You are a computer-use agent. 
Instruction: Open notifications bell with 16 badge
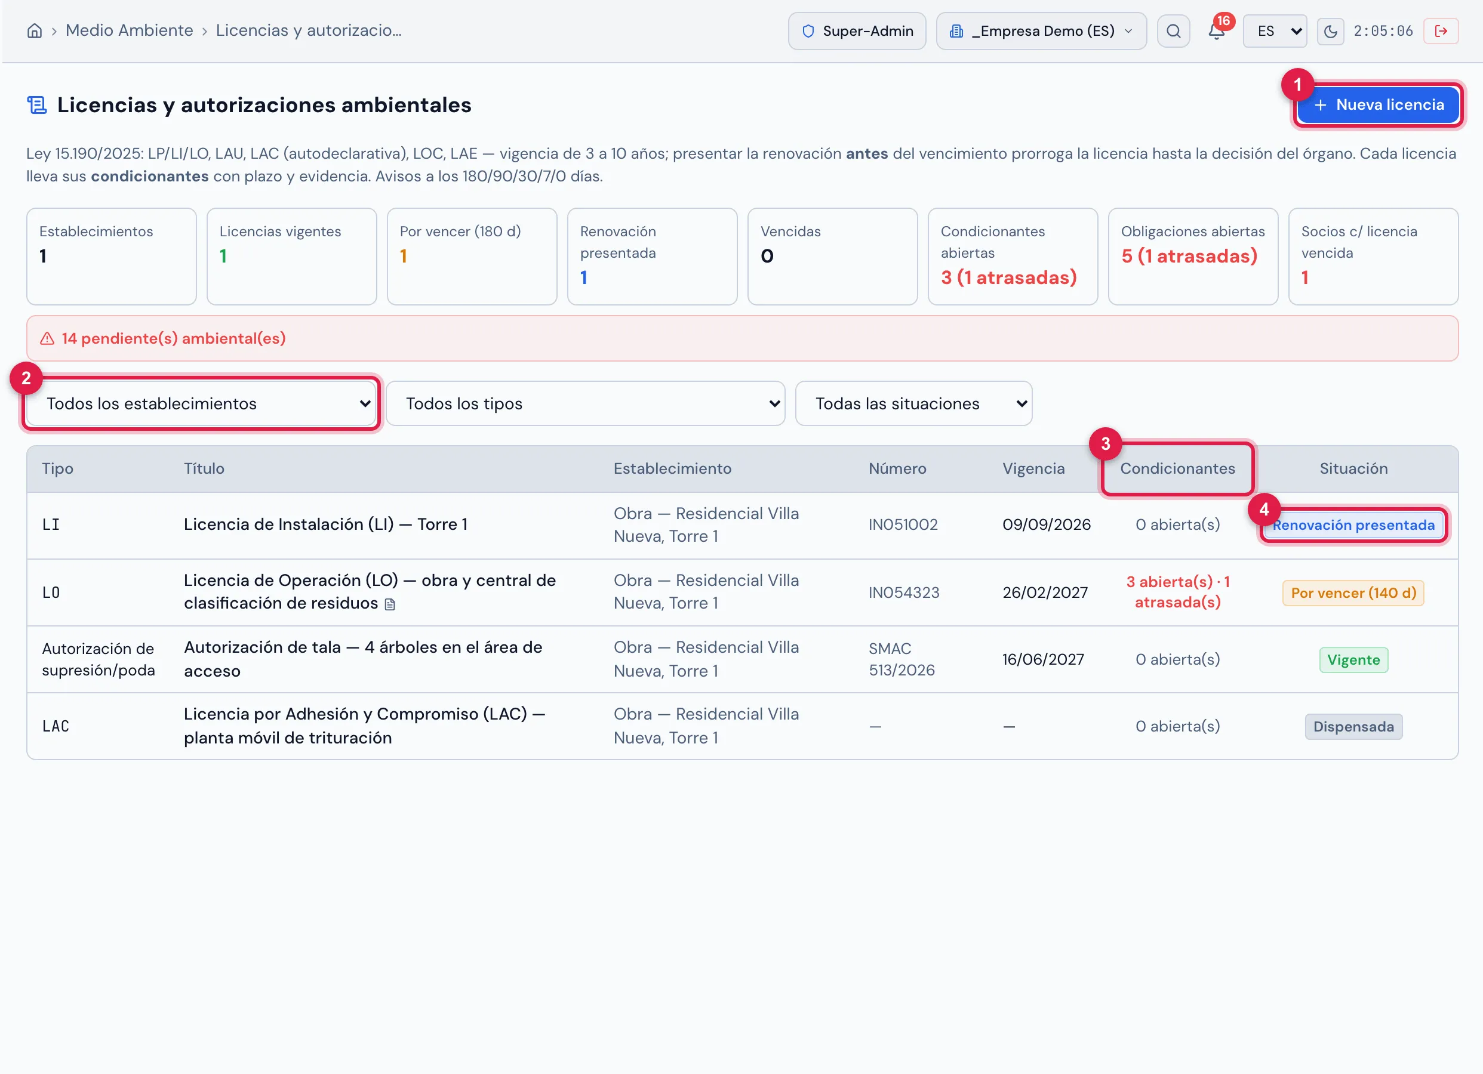tap(1216, 30)
